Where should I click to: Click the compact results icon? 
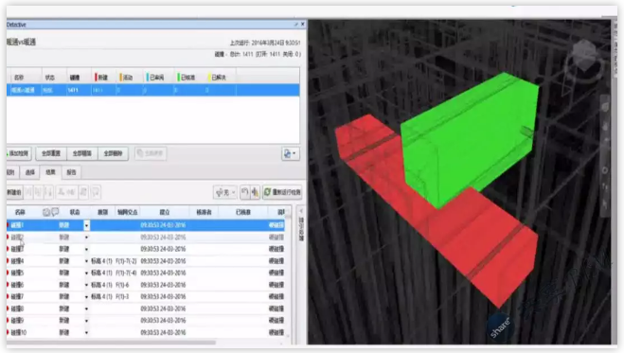tap(255, 192)
